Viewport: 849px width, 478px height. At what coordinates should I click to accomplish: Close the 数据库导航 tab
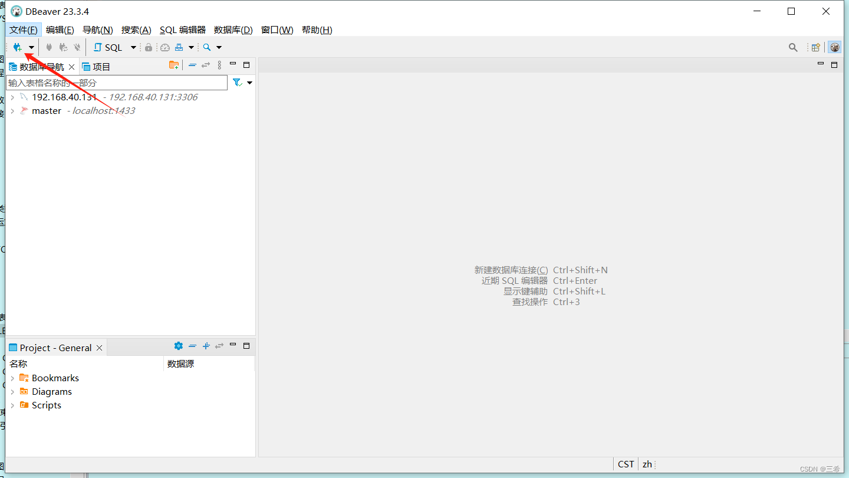tap(72, 67)
